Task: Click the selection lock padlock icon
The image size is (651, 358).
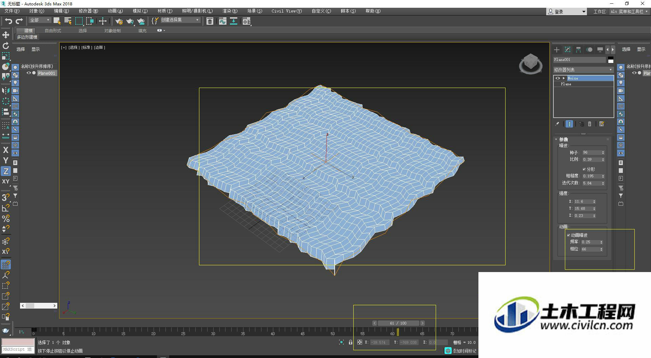Action: (351, 342)
